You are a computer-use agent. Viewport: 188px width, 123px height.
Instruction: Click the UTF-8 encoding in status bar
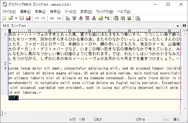(x=140, y=120)
